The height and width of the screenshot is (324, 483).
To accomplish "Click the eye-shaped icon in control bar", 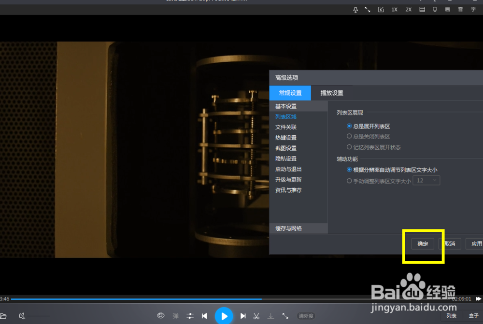I will pyautogui.click(x=160, y=315).
